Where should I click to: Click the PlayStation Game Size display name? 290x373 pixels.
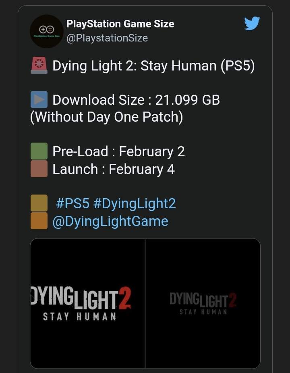pos(120,24)
